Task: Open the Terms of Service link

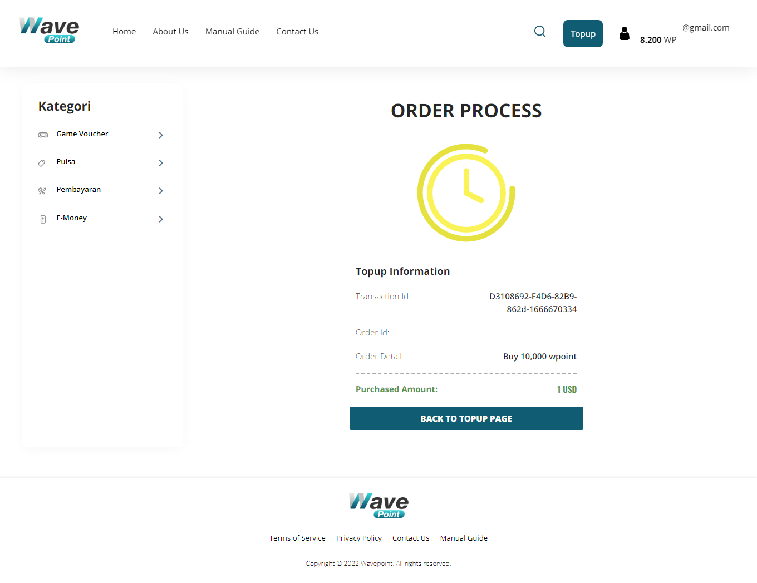Action: pyautogui.click(x=297, y=538)
